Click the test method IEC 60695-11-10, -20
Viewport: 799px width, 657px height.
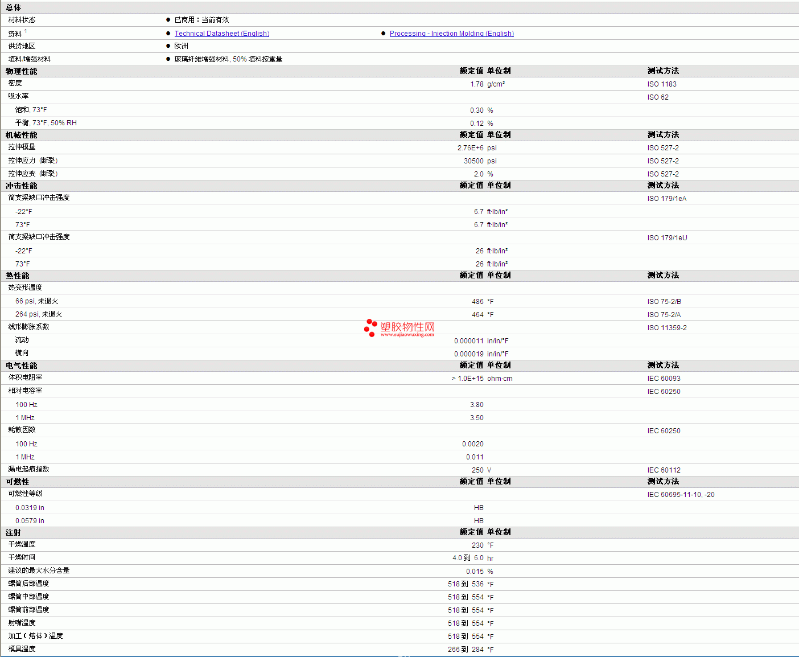coord(681,495)
